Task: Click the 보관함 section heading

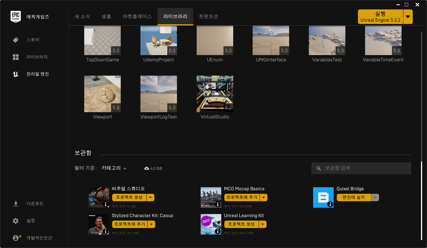Action: click(83, 153)
